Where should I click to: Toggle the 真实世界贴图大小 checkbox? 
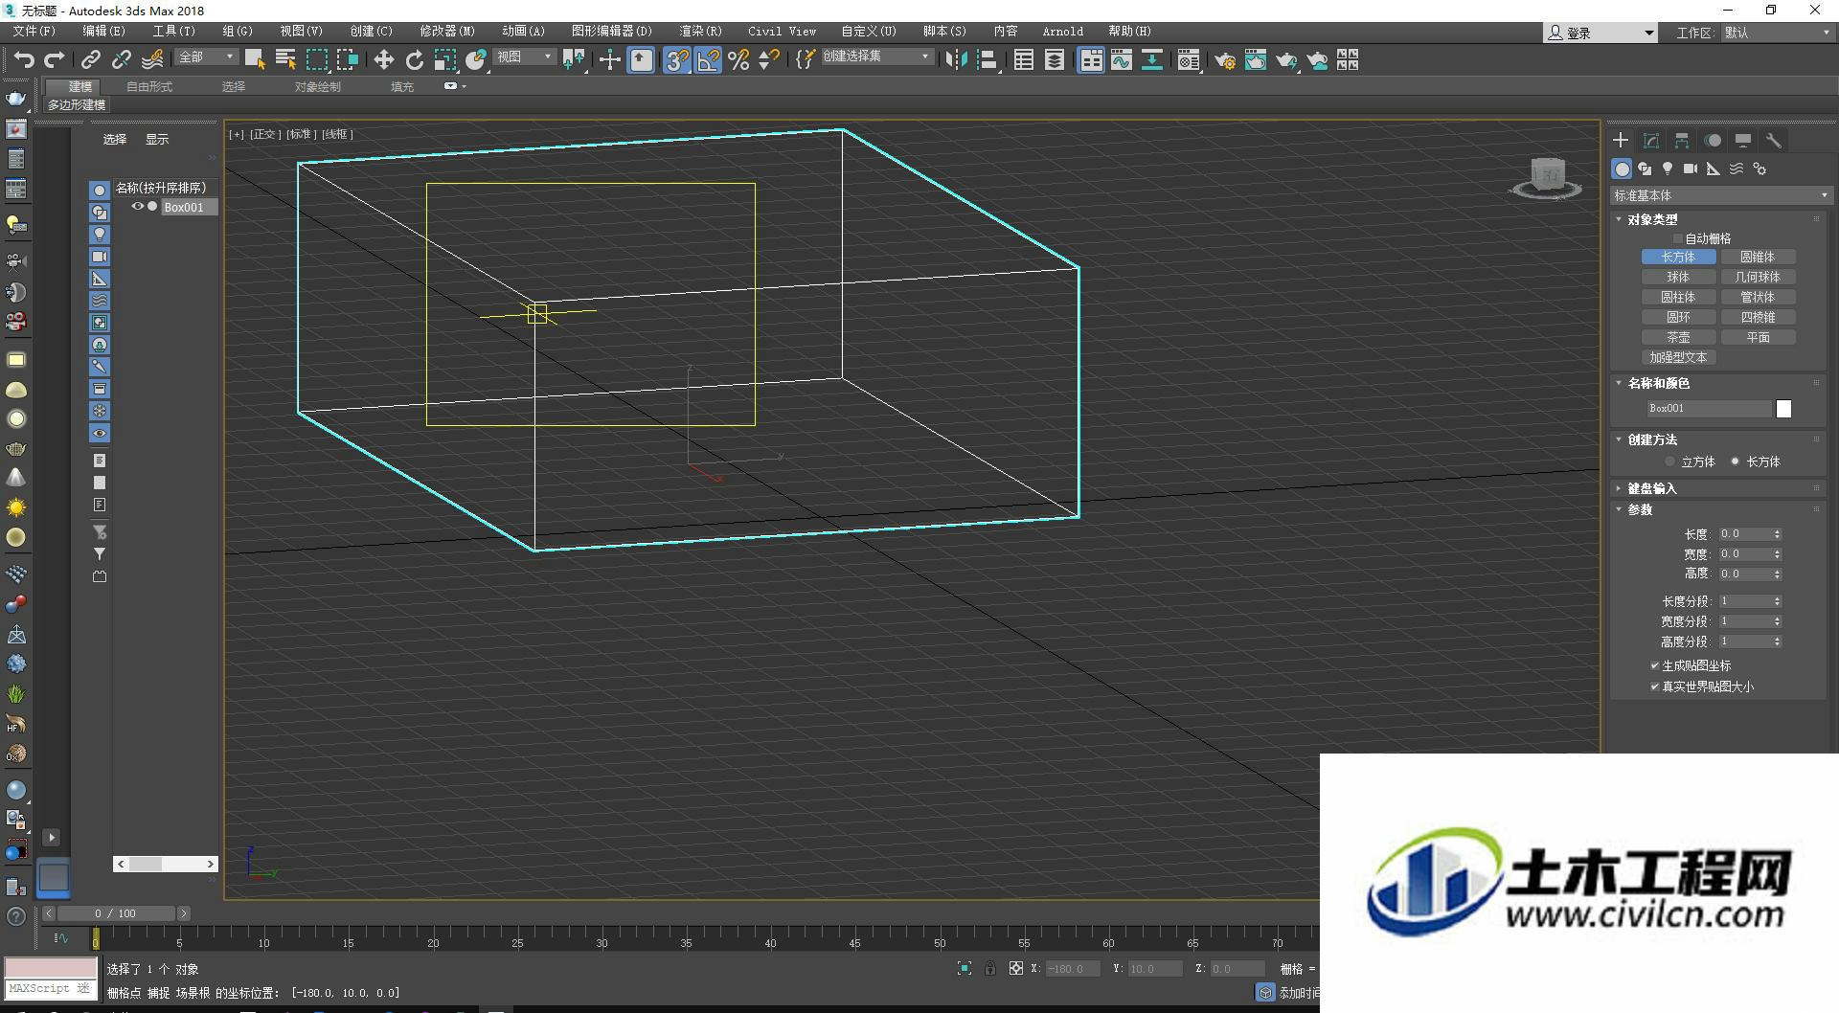[1655, 687]
